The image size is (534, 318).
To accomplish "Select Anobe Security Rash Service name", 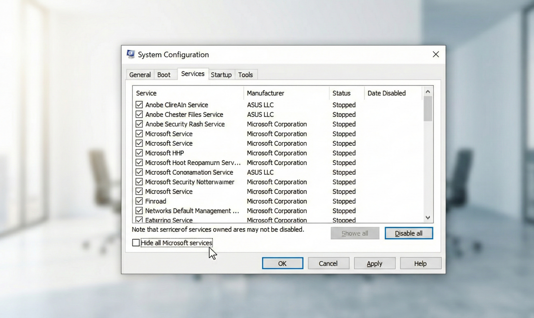I will [x=185, y=124].
